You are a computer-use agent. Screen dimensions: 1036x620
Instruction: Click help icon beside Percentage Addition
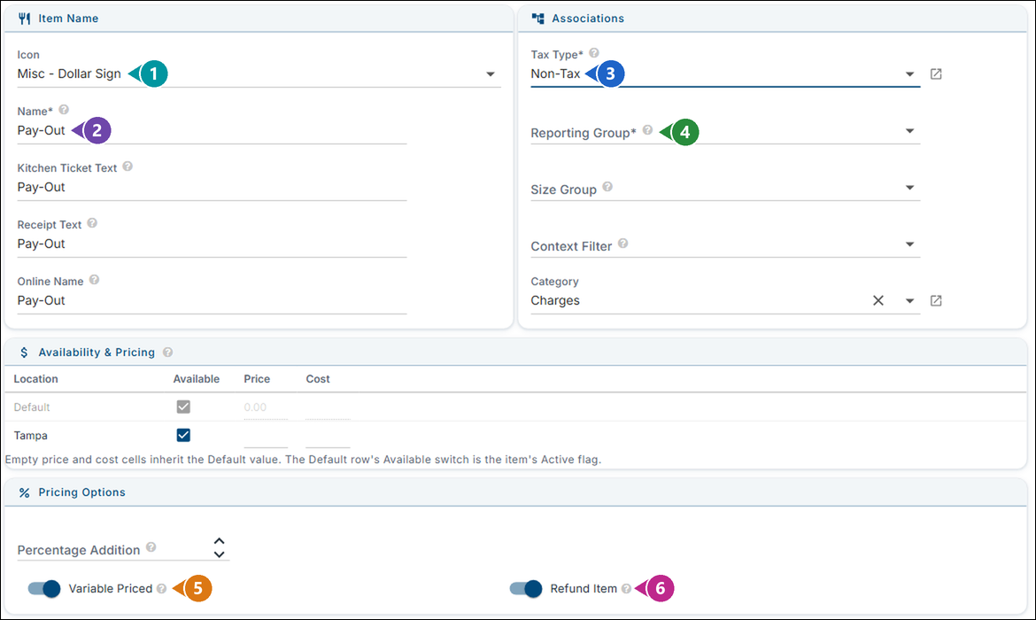(151, 547)
